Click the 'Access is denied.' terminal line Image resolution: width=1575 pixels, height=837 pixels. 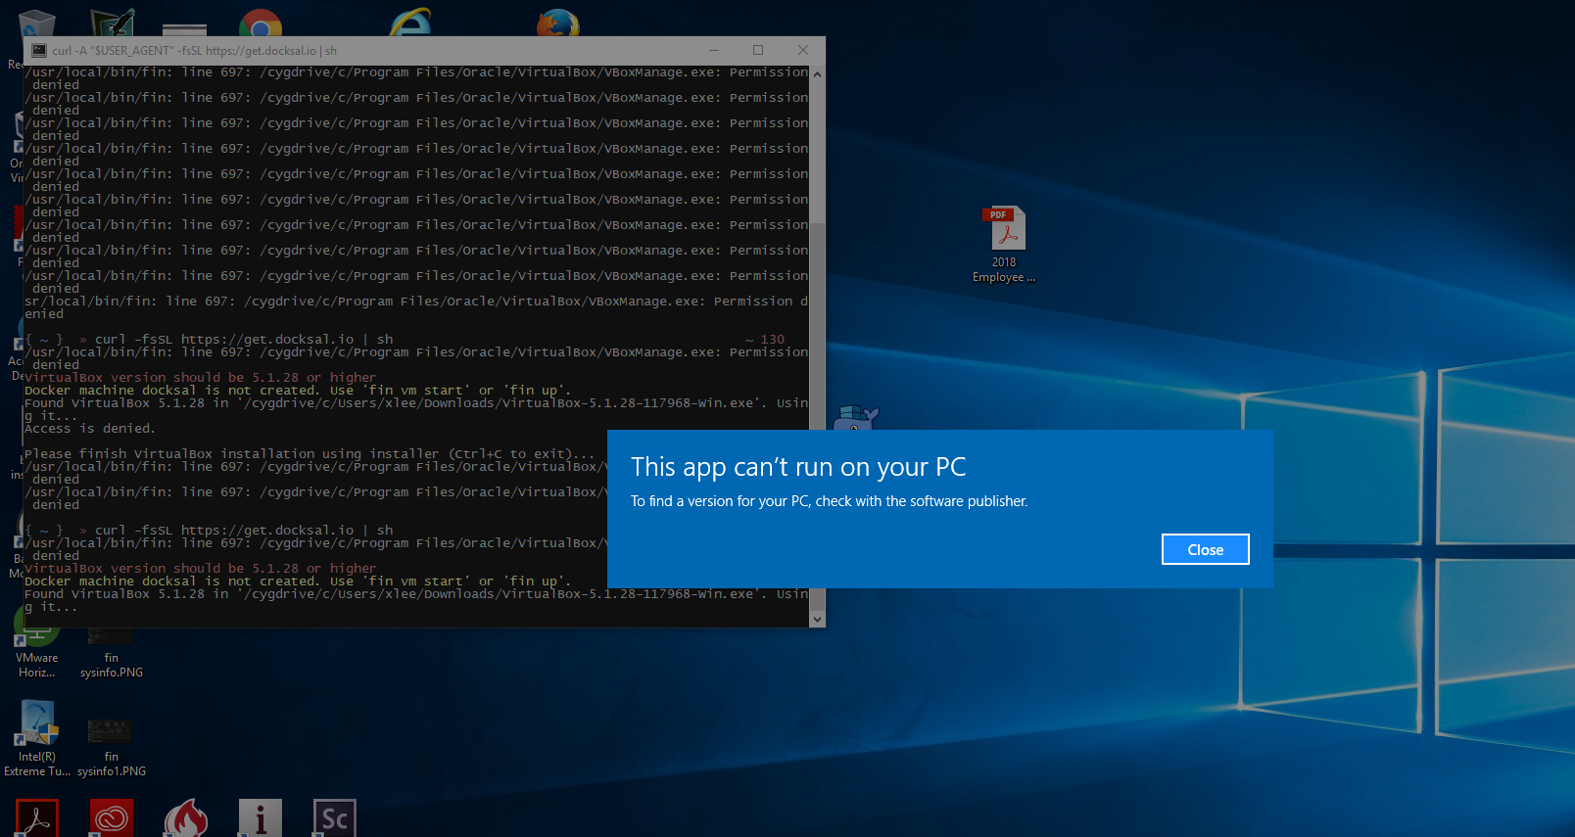click(90, 428)
